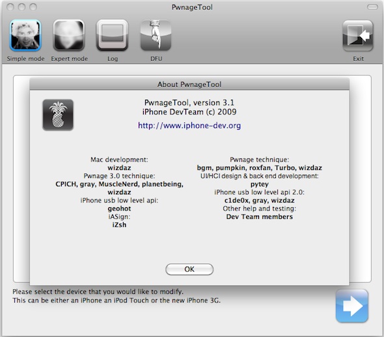Select the Simple mode icon
The image size is (384, 337).
(x=25, y=35)
